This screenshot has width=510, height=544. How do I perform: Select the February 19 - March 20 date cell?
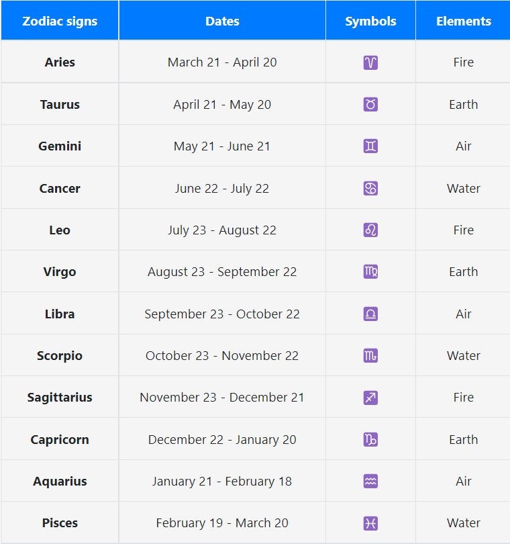pyautogui.click(x=222, y=523)
